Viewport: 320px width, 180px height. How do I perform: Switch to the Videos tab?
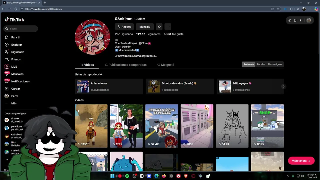coord(87,65)
